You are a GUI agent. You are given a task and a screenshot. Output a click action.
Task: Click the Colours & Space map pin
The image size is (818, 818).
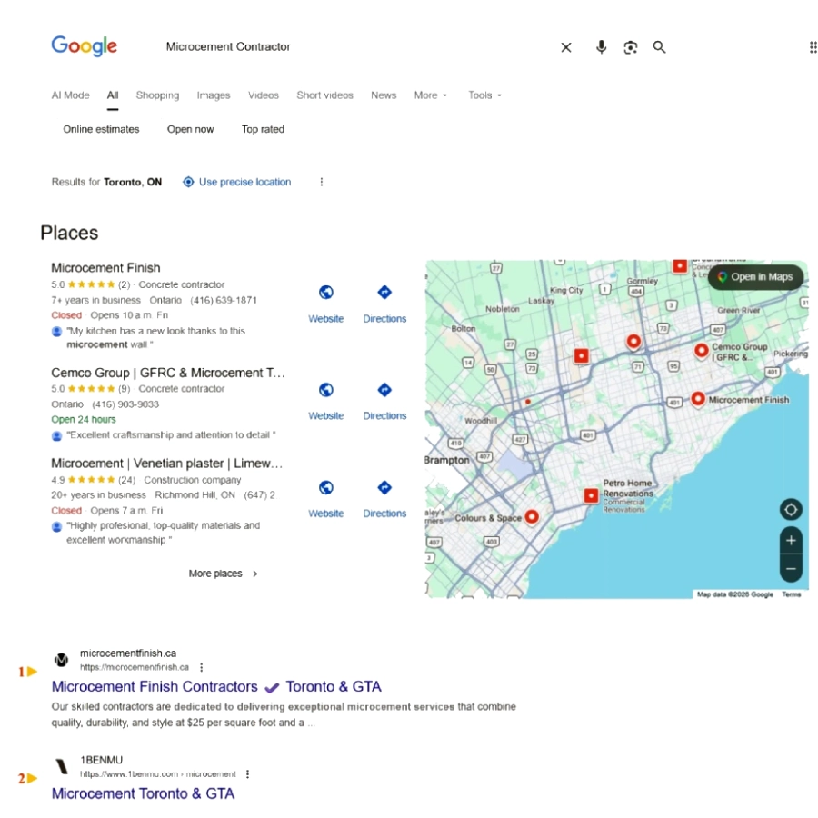point(532,517)
